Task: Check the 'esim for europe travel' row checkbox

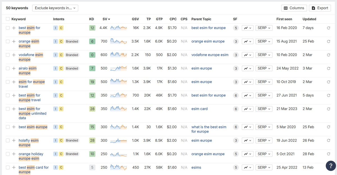Action: (x=8, y=82)
